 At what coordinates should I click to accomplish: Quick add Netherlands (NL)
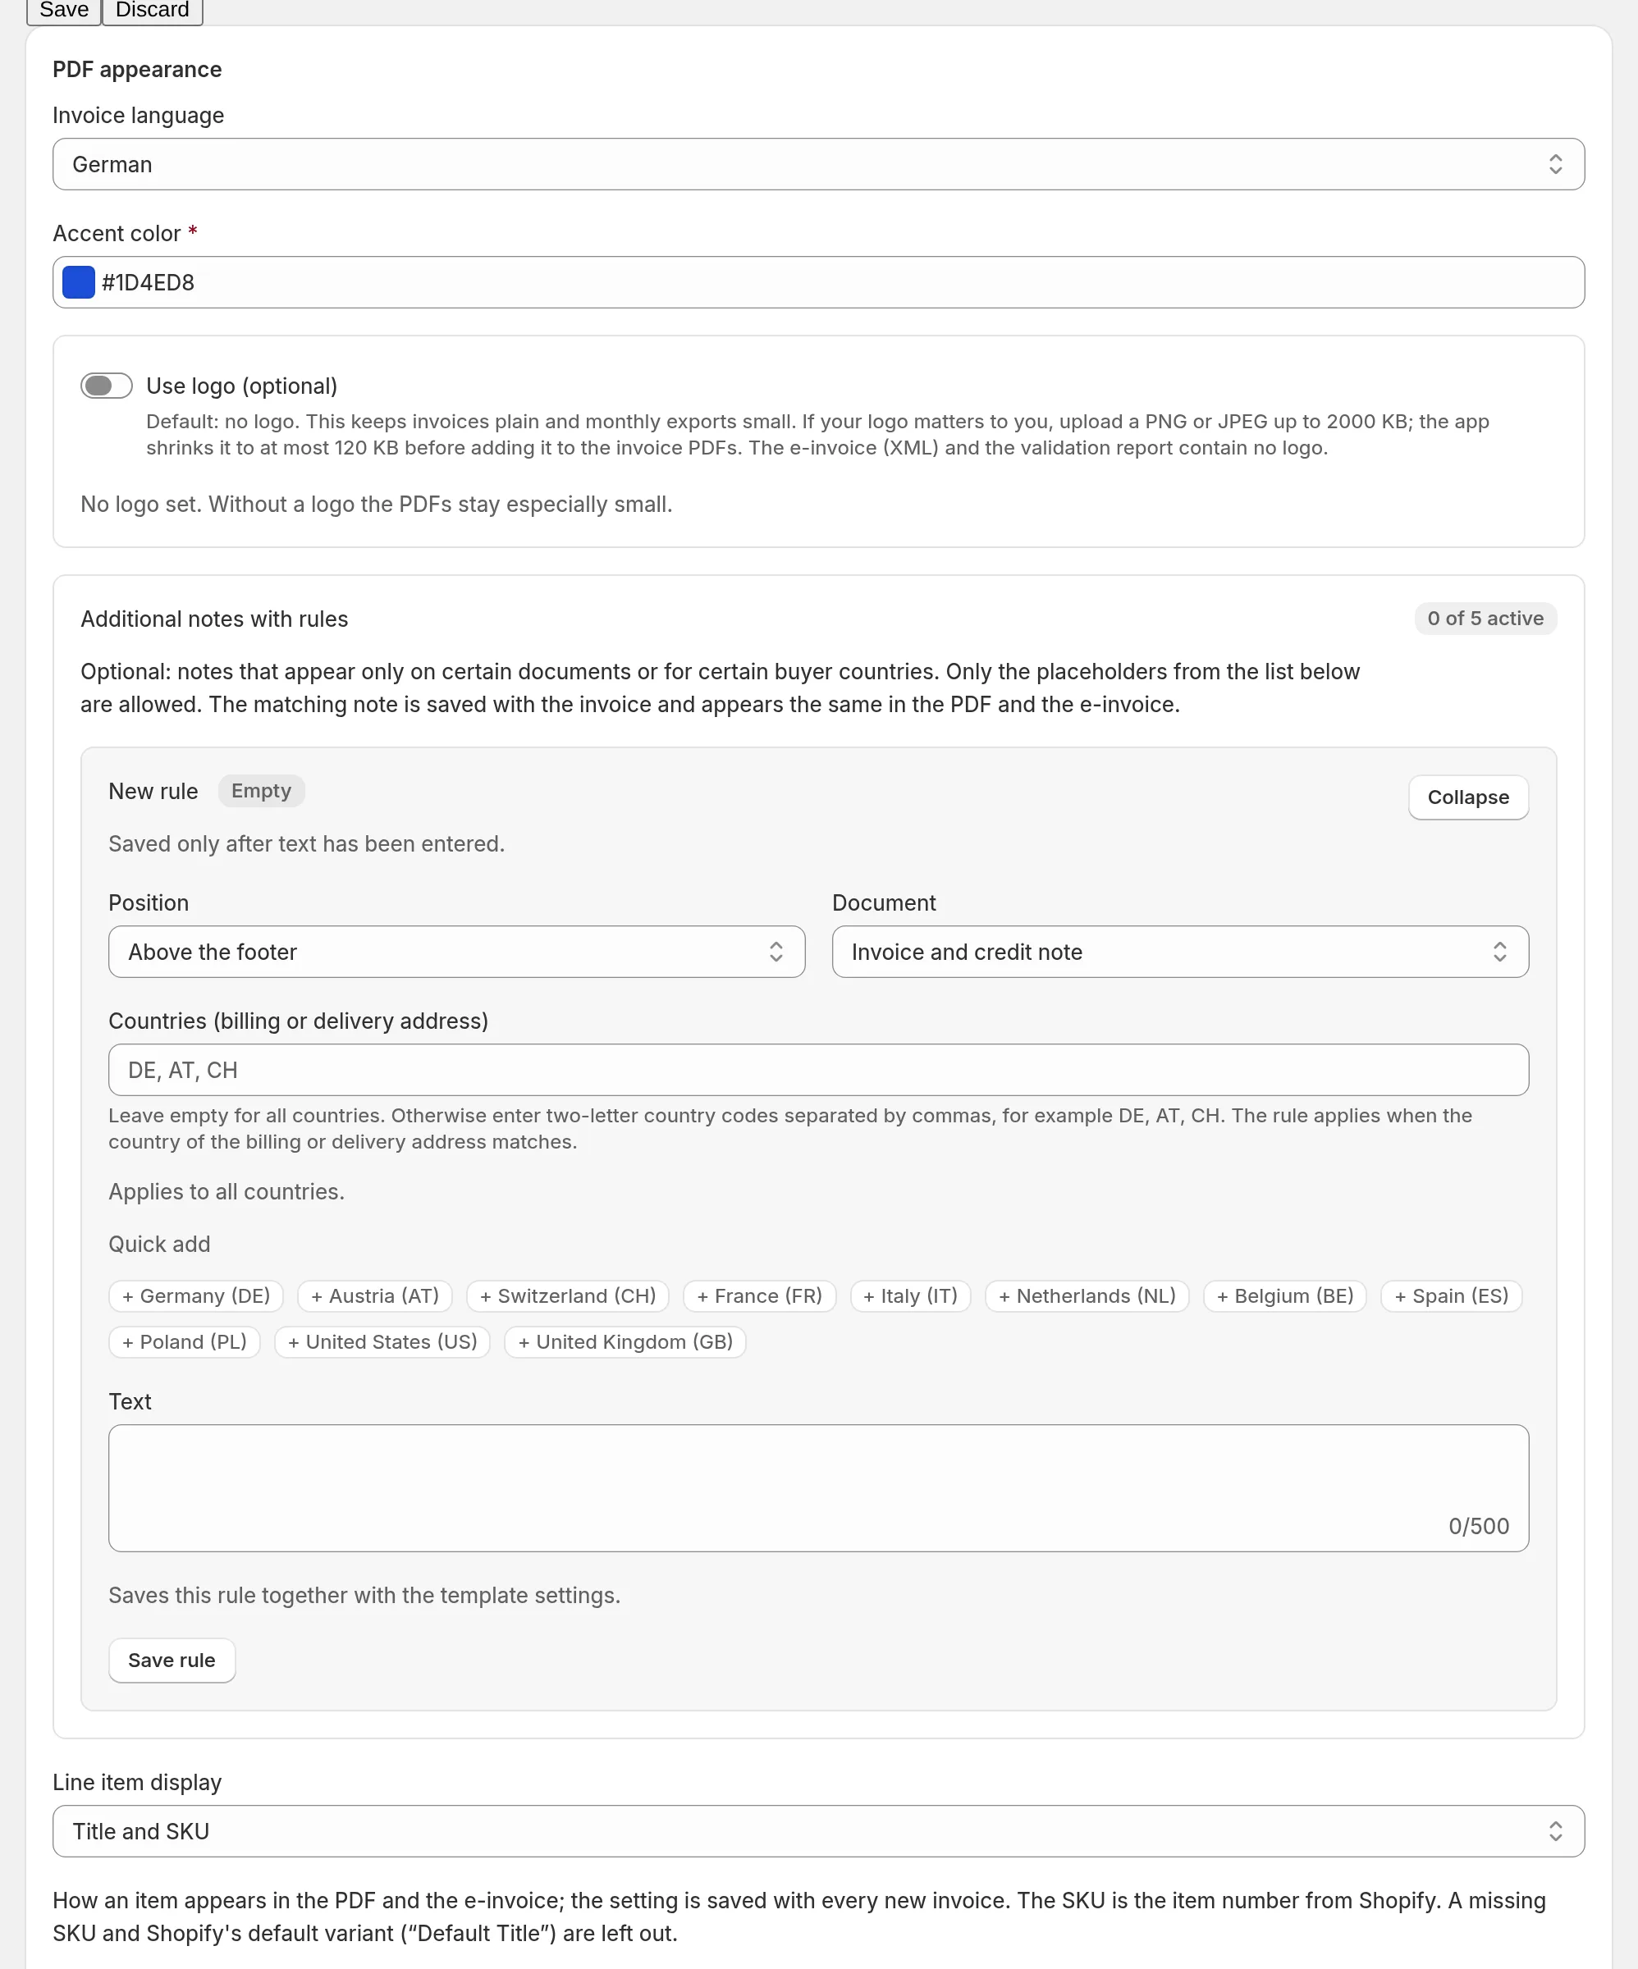click(x=1087, y=1295)
